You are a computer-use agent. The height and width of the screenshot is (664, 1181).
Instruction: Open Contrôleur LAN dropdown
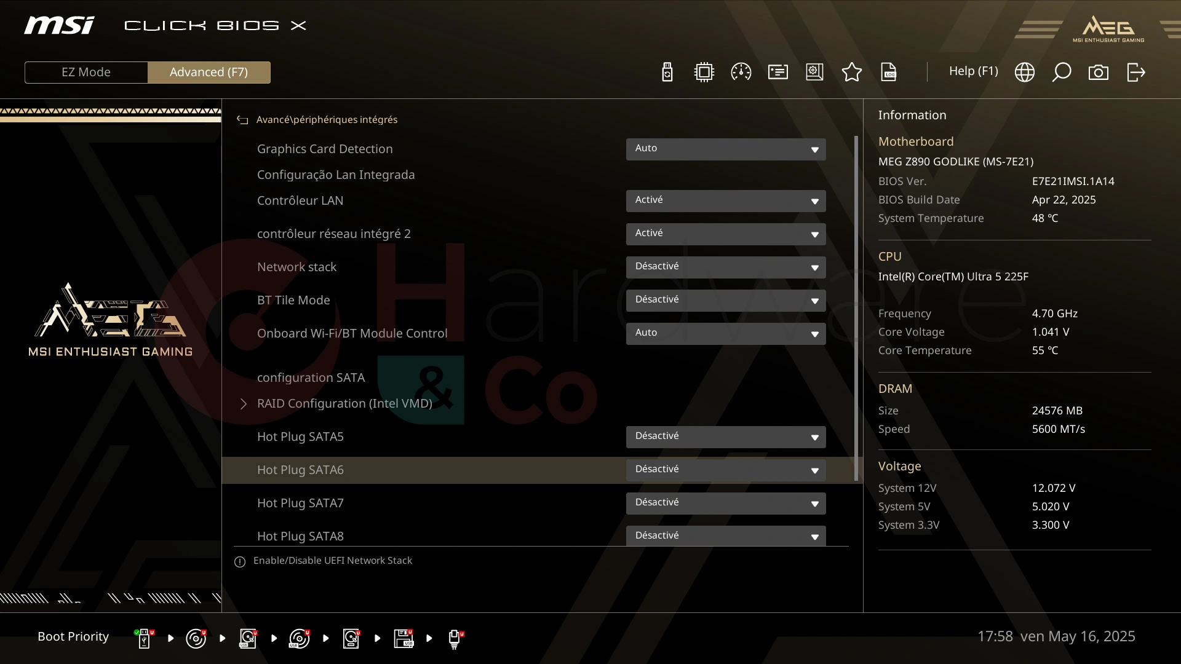(x=726, y=200)
